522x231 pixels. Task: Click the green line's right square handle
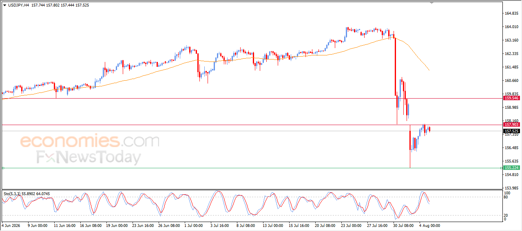pos(501,168)
